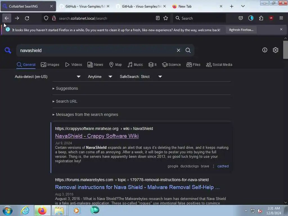This screenshot has height=216, width=288.
Task: Go forward using the forward arrow
Action: click(x=17, y=18)
